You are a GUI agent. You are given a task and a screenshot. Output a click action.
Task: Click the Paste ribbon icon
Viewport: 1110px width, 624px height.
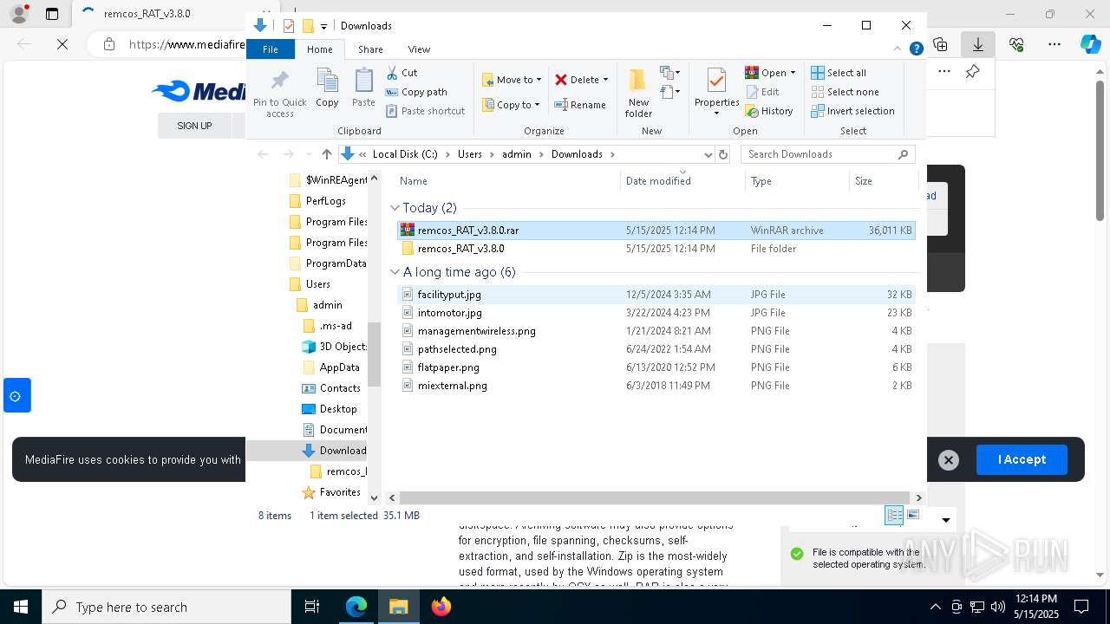point(363,88)
